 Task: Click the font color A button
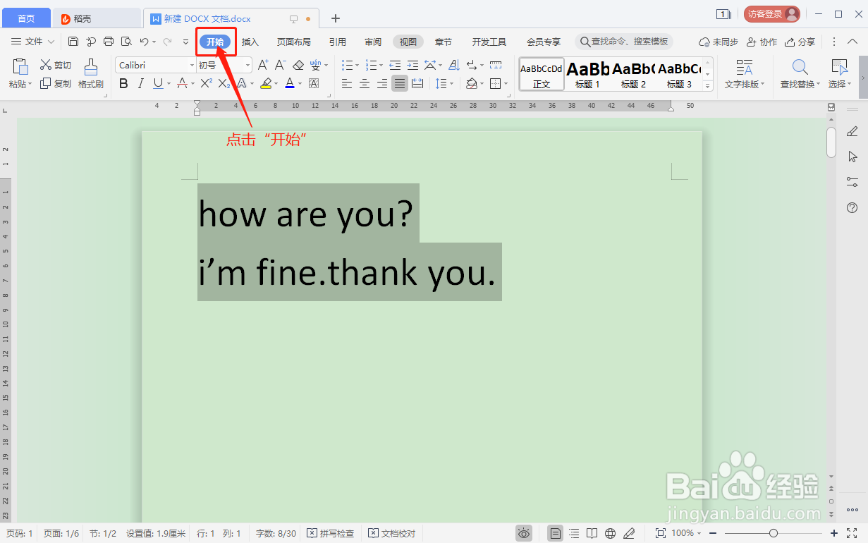(x=289, y=84)
